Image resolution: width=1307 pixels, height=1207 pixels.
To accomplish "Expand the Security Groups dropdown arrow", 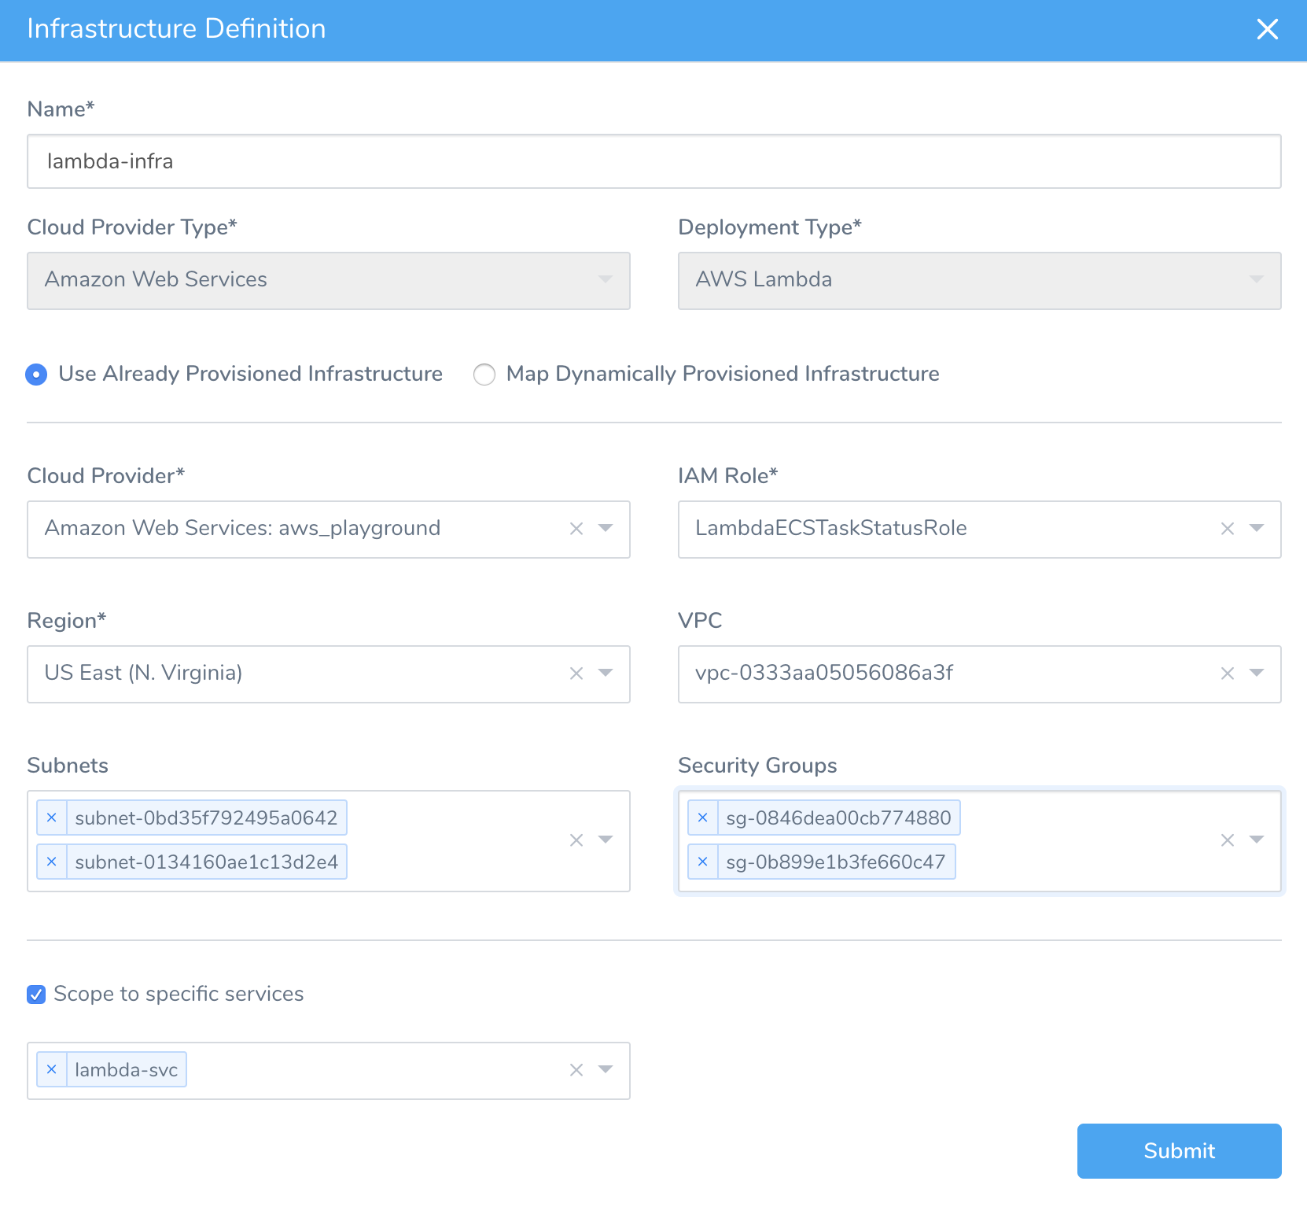I will [x=1257, y=840].
